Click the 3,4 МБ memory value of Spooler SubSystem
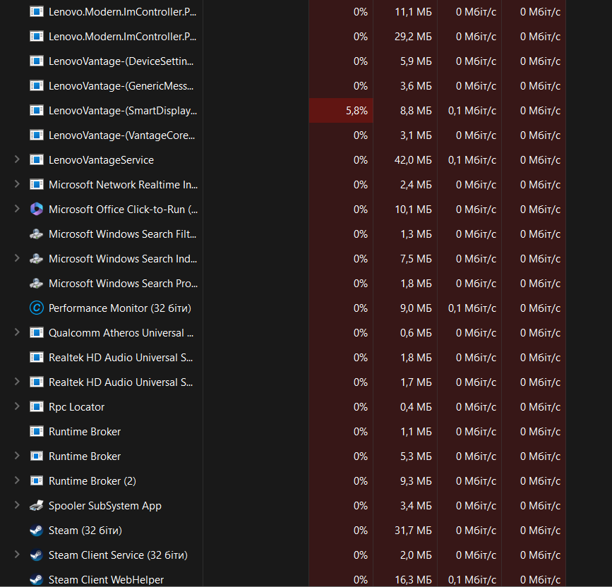The image size is (612, 587). pos(416,505)
